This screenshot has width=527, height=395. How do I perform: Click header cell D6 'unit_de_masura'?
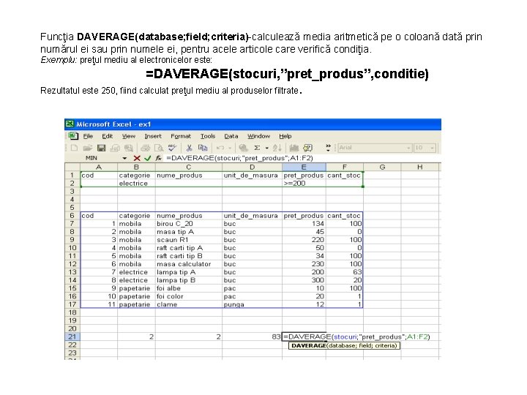(x=252, y=215)
